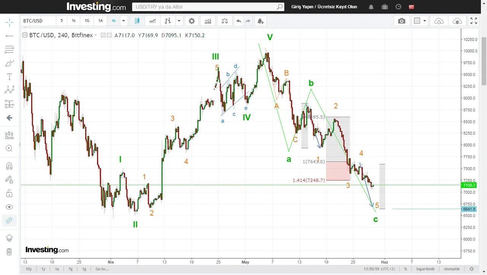Open the prediction and measurement tools
The height and width of the screenshot is (275, 487).
[x=9, y=104]
